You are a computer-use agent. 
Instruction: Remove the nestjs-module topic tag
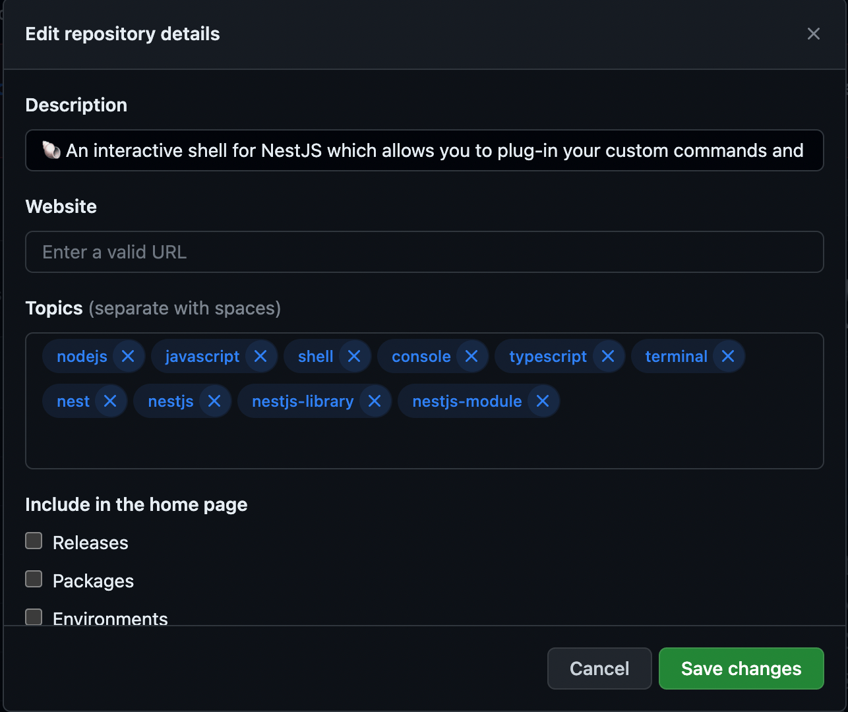click(543, 401)
